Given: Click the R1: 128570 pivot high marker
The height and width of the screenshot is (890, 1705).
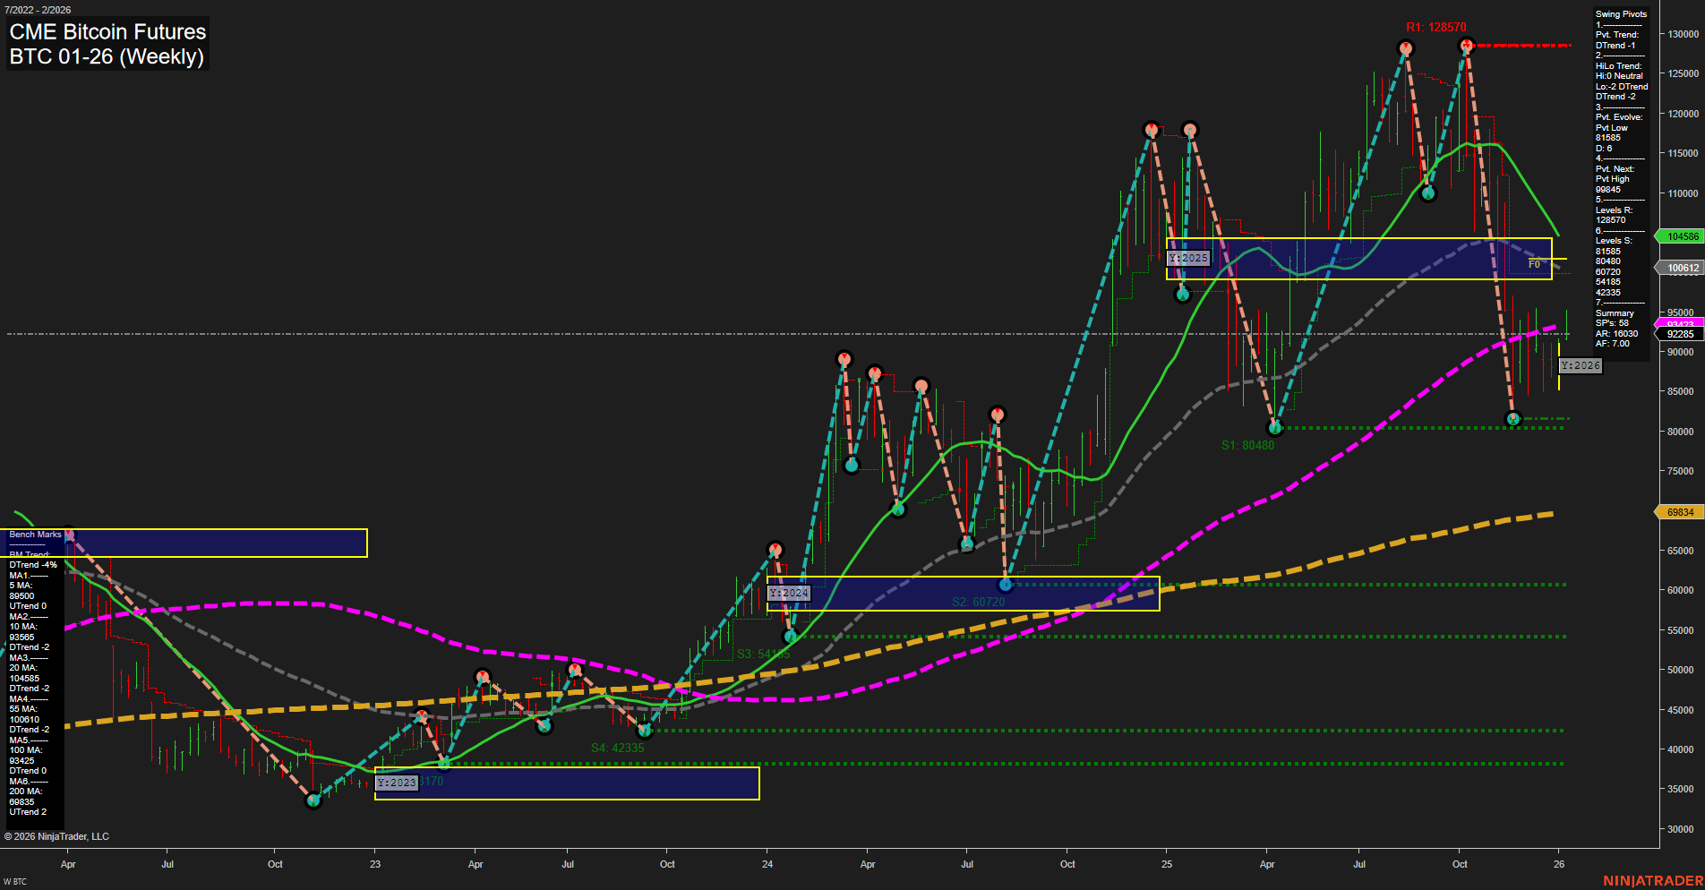Looking at the screenshot, I should click(1468, 48).
